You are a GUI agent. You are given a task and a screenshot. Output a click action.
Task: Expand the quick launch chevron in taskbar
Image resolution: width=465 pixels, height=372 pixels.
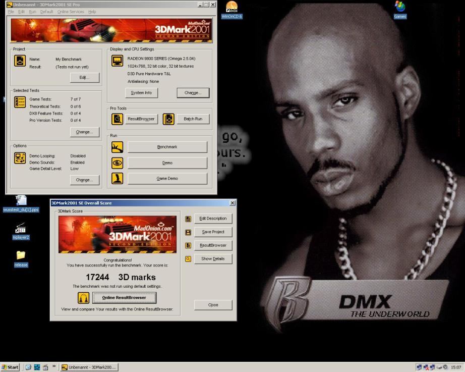point(54,366)
